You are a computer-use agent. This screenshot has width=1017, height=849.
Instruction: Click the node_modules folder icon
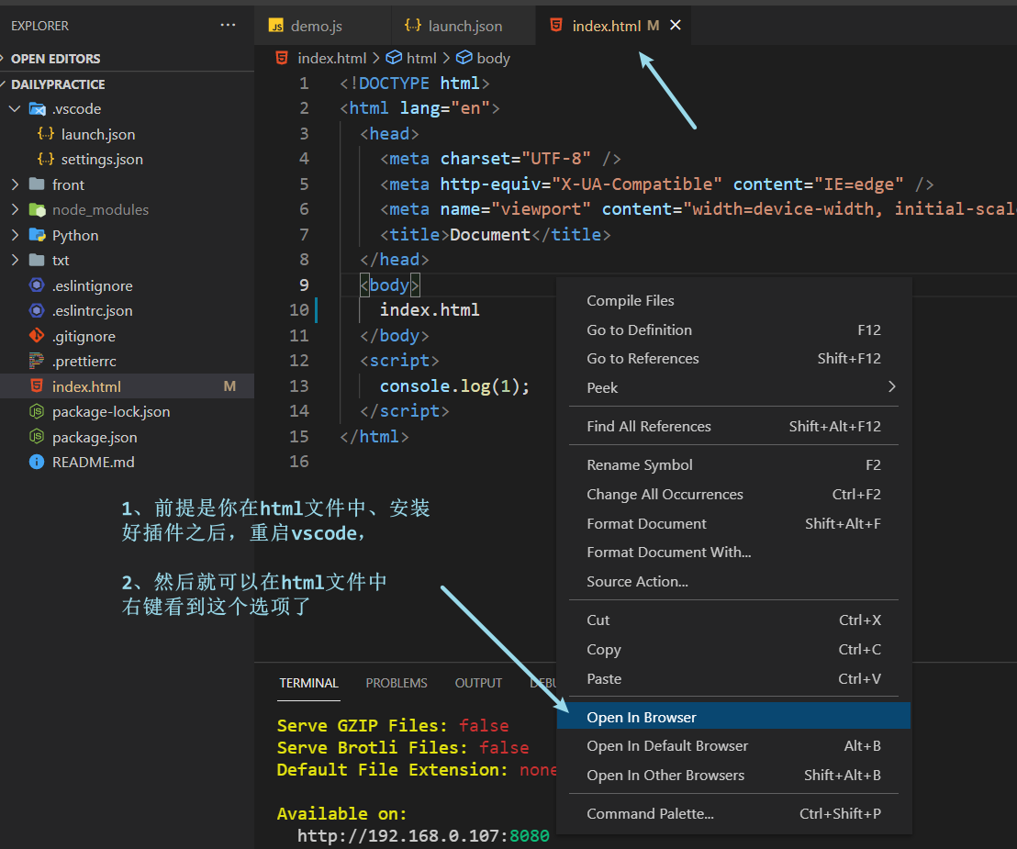(38, 209)
